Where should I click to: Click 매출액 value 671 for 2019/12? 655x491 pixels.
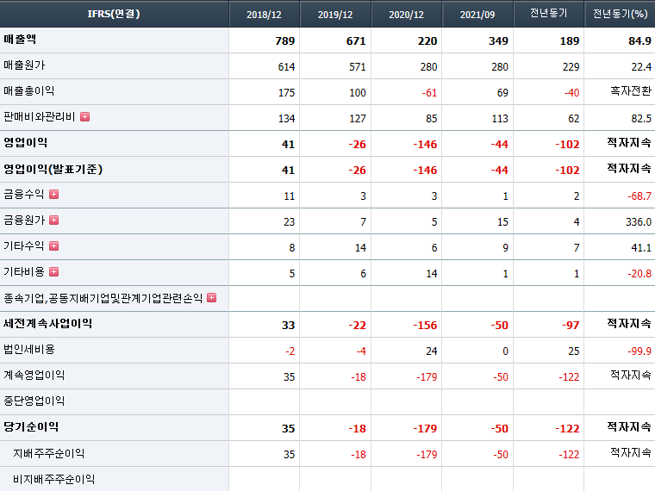click(x=356, y=41)
